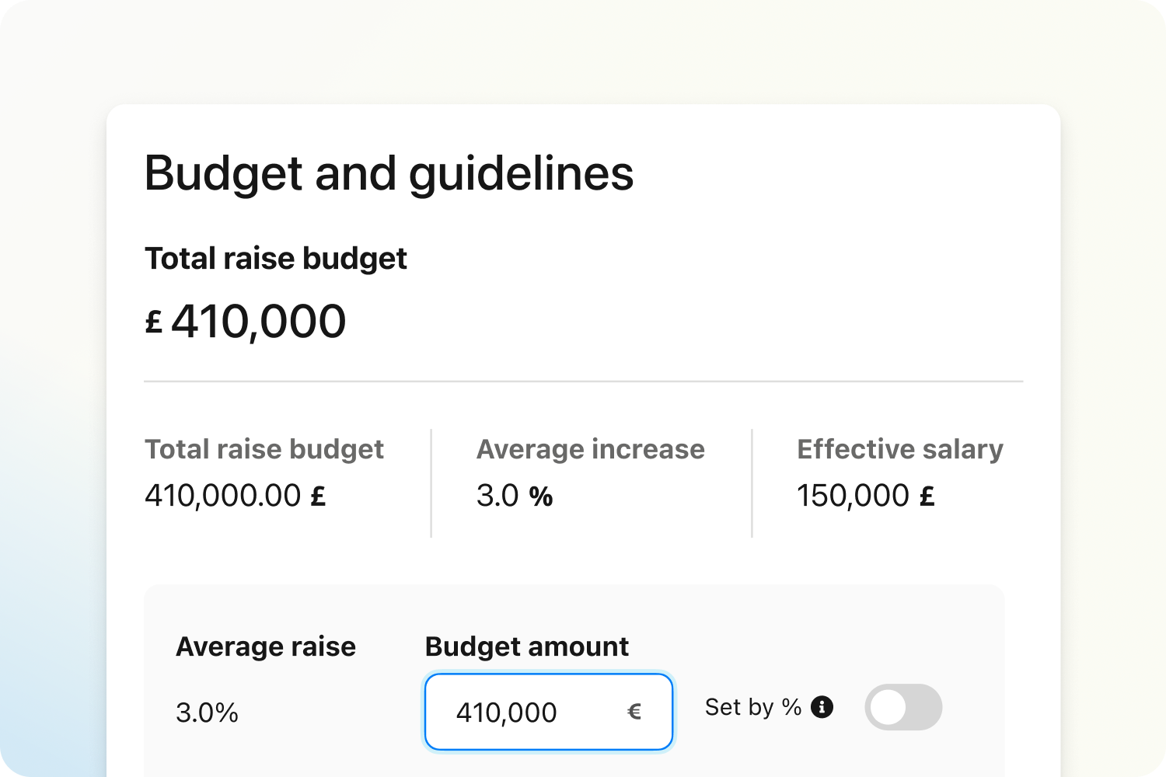Click the Average raise label
Screen dimensions: 1166x777
266,646
